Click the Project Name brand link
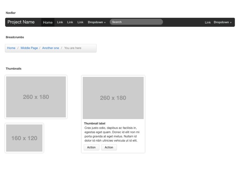240x180 pixels. (x=21, y=22)
